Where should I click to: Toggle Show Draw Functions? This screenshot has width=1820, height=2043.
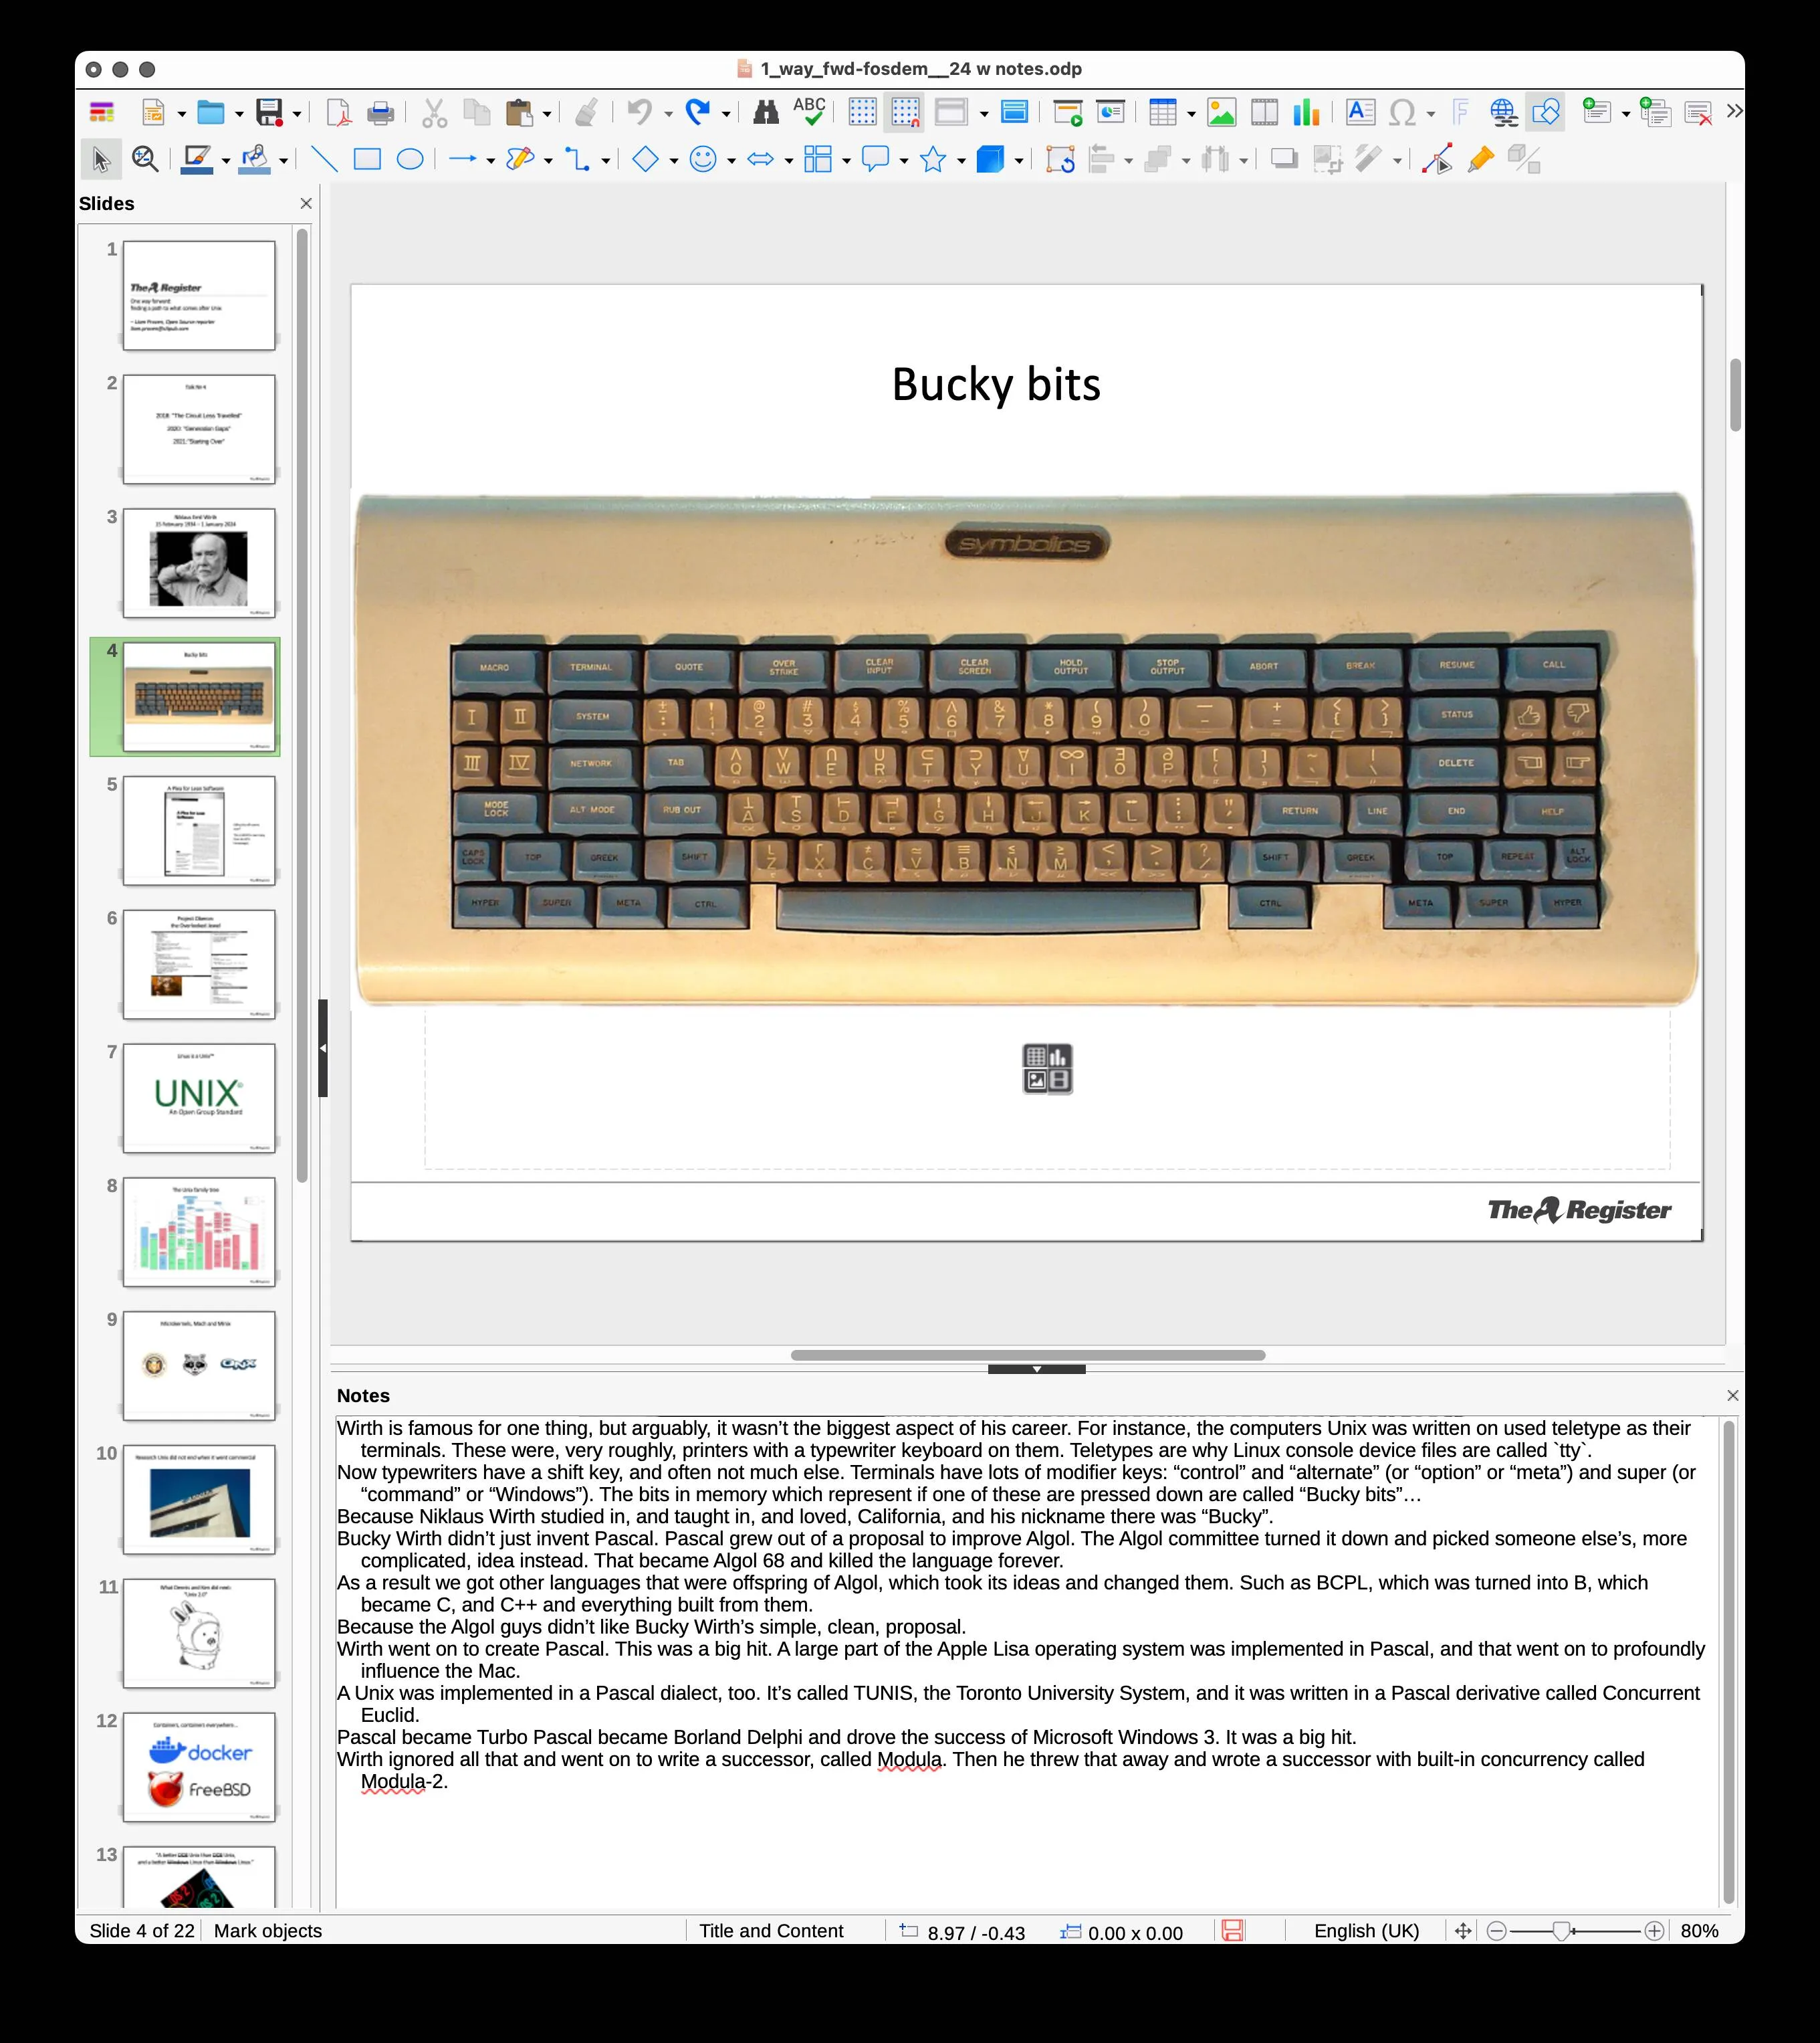pyautogui.click(x=1545, y=112)
